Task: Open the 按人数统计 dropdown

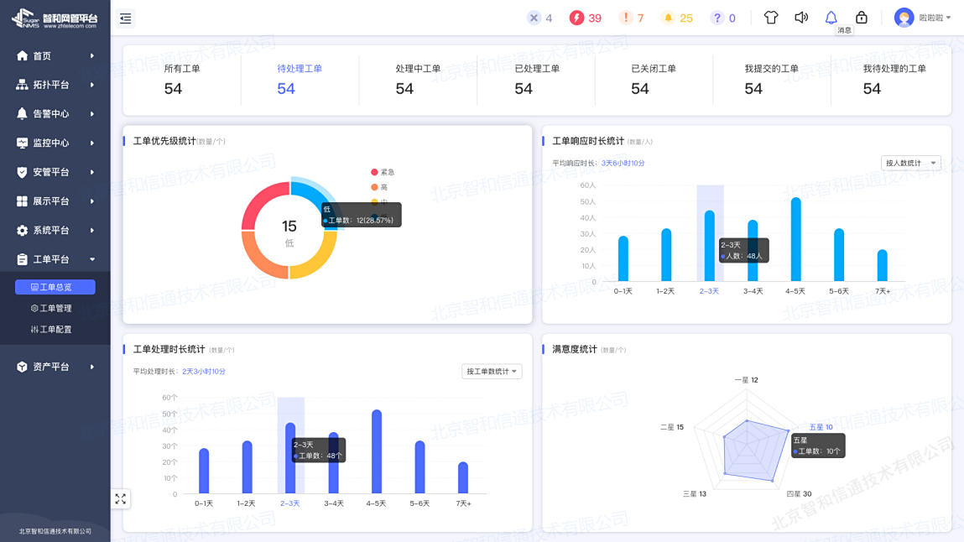Action: (910, 163)
